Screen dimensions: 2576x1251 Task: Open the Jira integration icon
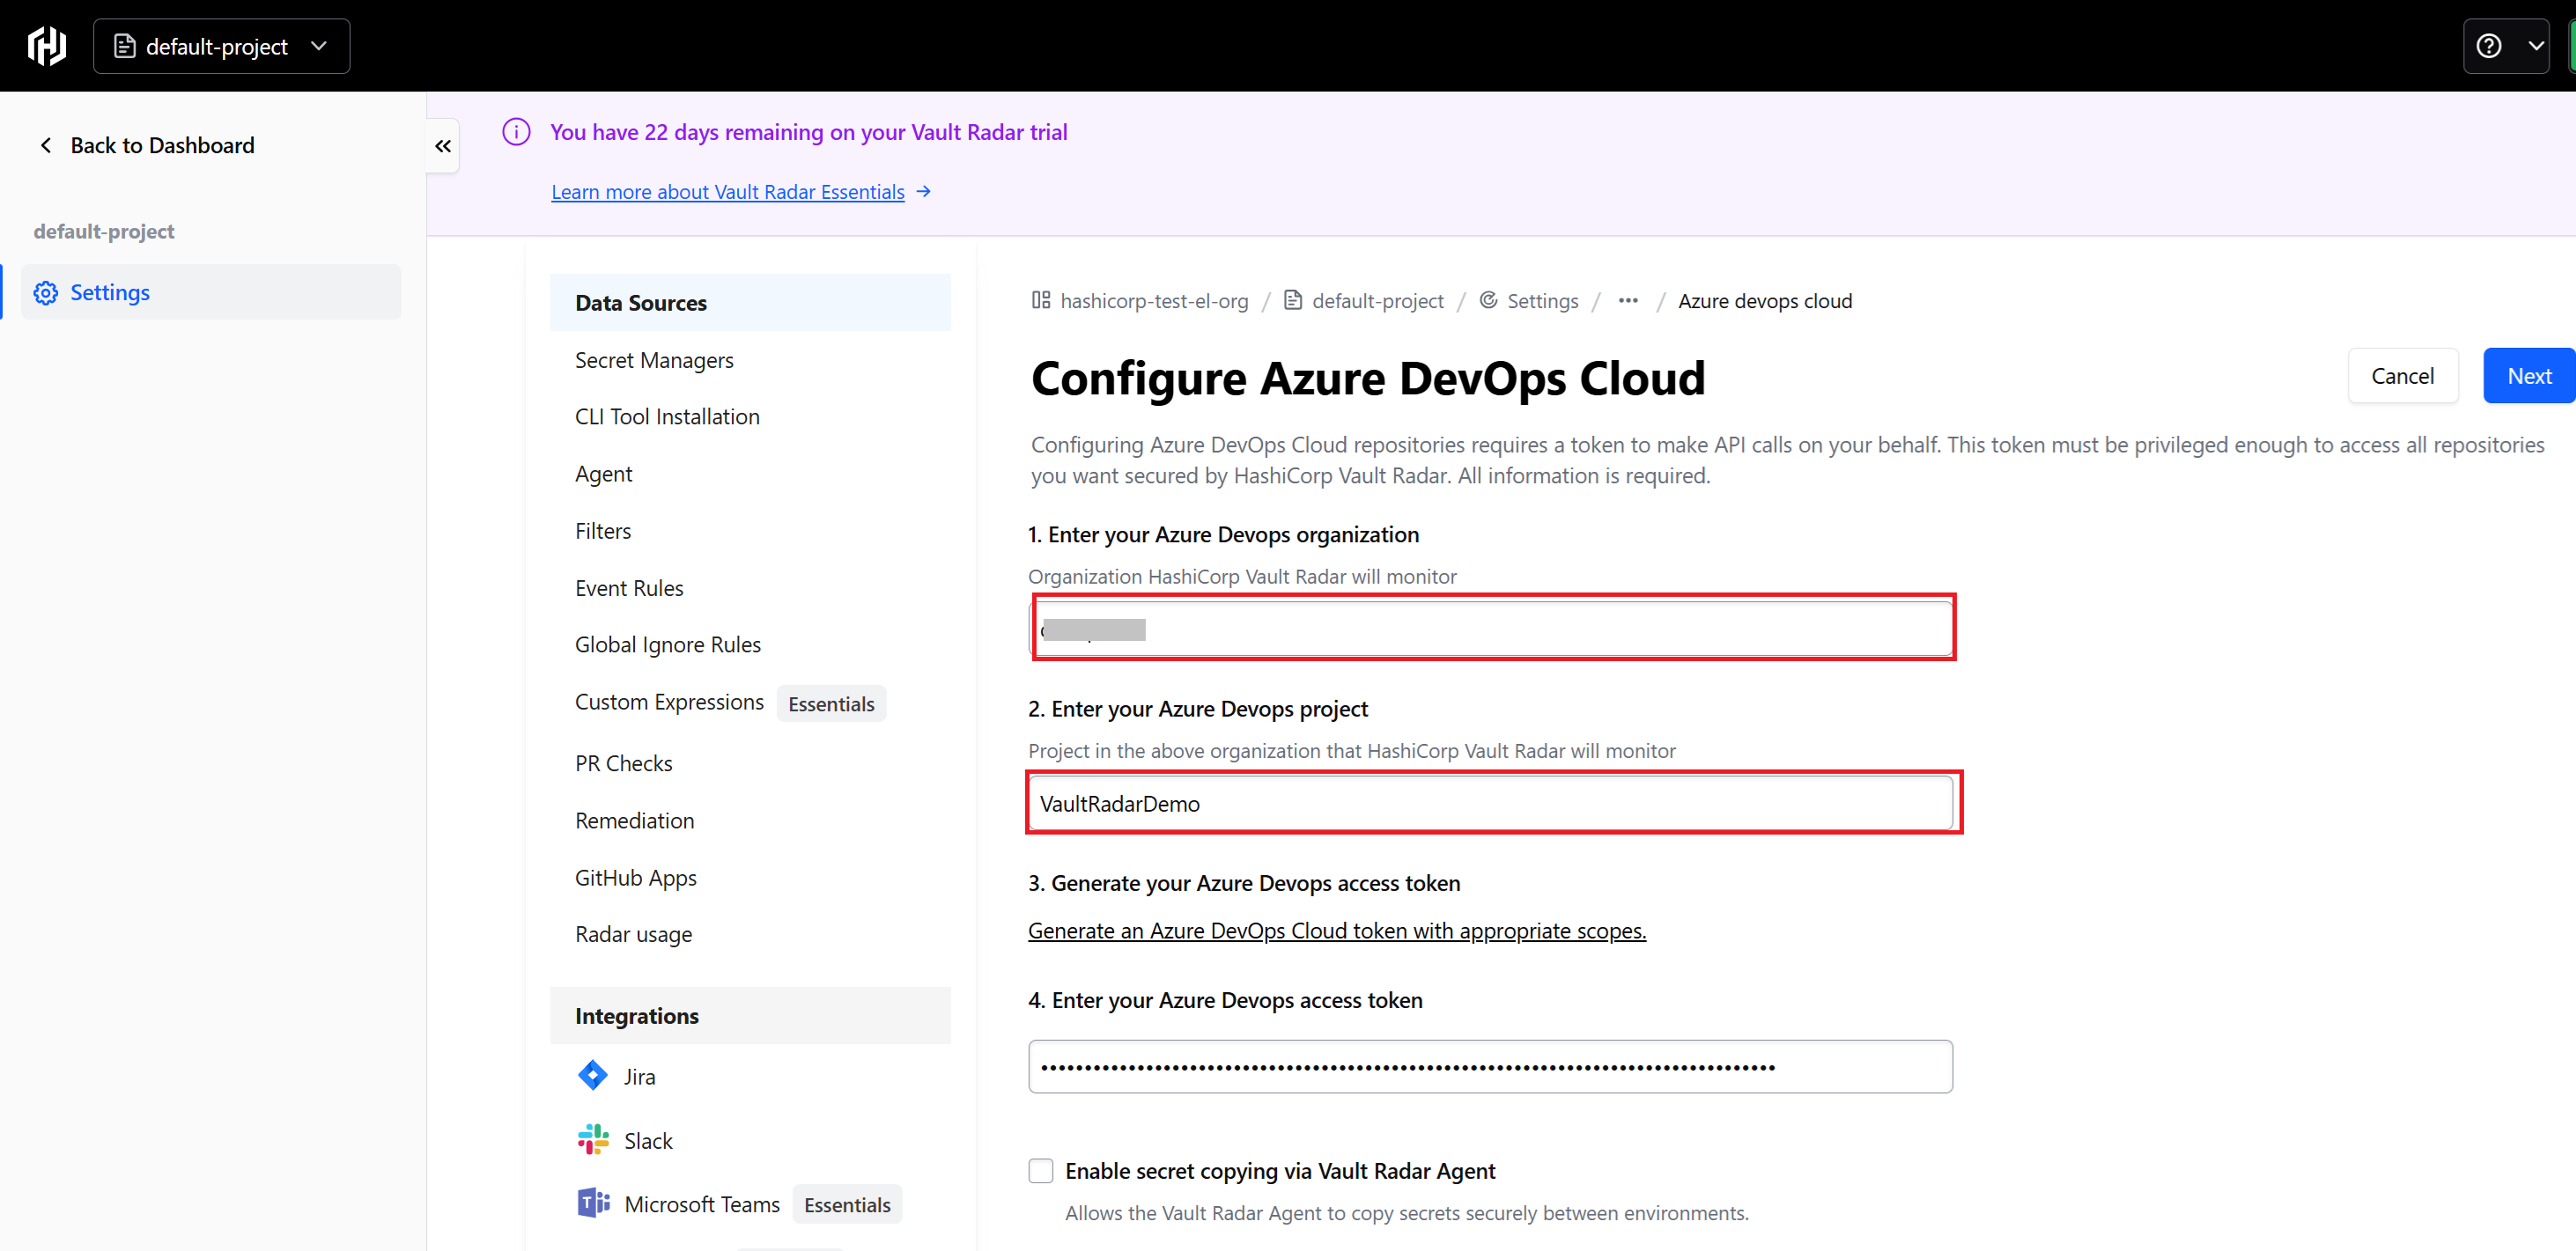point(593,1076)
